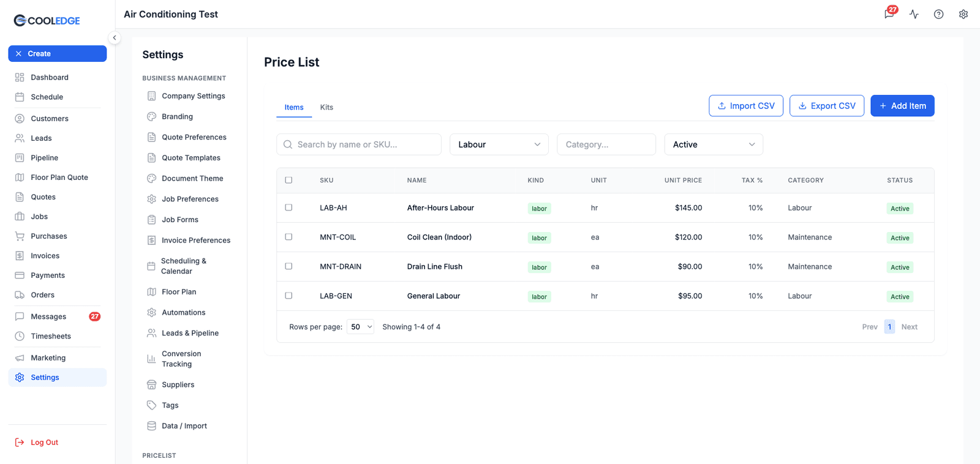
Task: Open the Active status filter dropdown
Action: pos(714,144)
